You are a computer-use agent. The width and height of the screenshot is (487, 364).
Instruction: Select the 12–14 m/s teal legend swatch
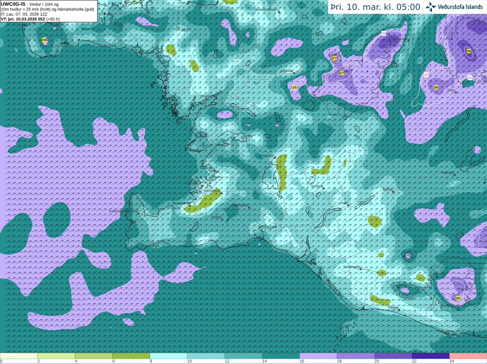point(243,356)
